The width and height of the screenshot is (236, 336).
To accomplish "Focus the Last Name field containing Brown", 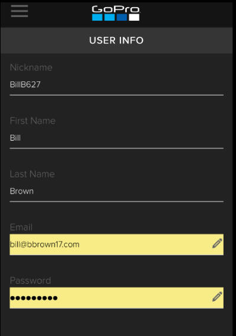I will coord(117,191).
